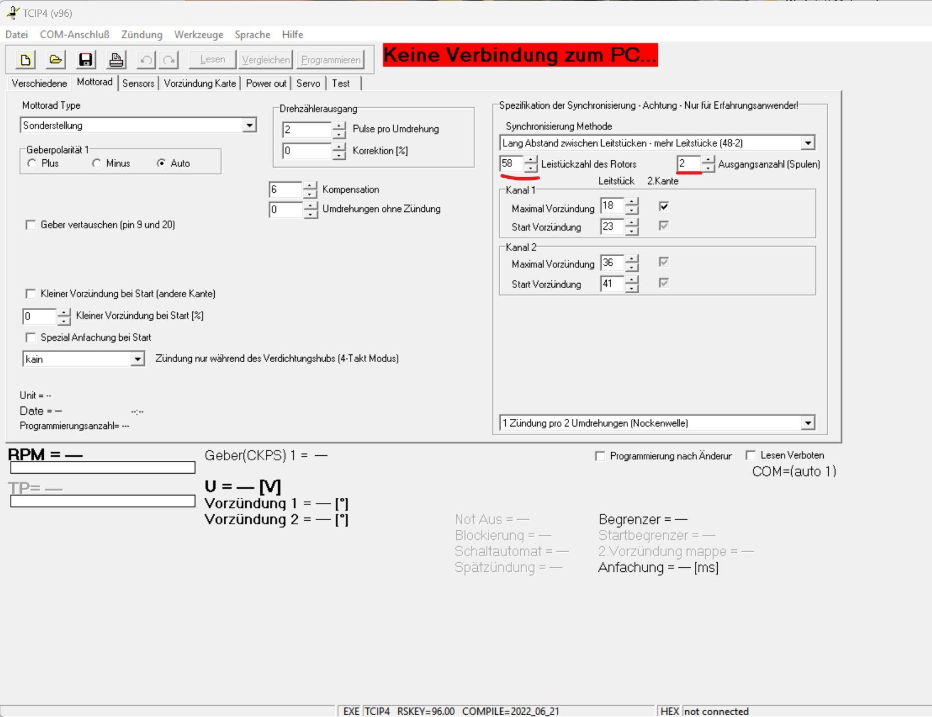The width and height of the screenshot is (932, 717).
Task: Open the Sprache menu
Action: 252,35
